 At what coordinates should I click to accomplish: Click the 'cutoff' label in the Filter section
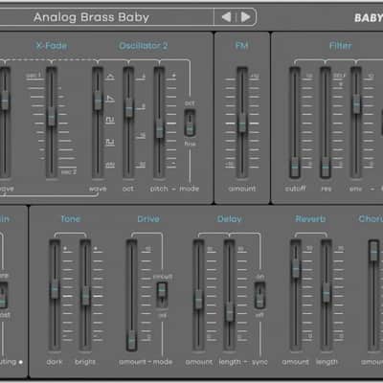point(295,189)
